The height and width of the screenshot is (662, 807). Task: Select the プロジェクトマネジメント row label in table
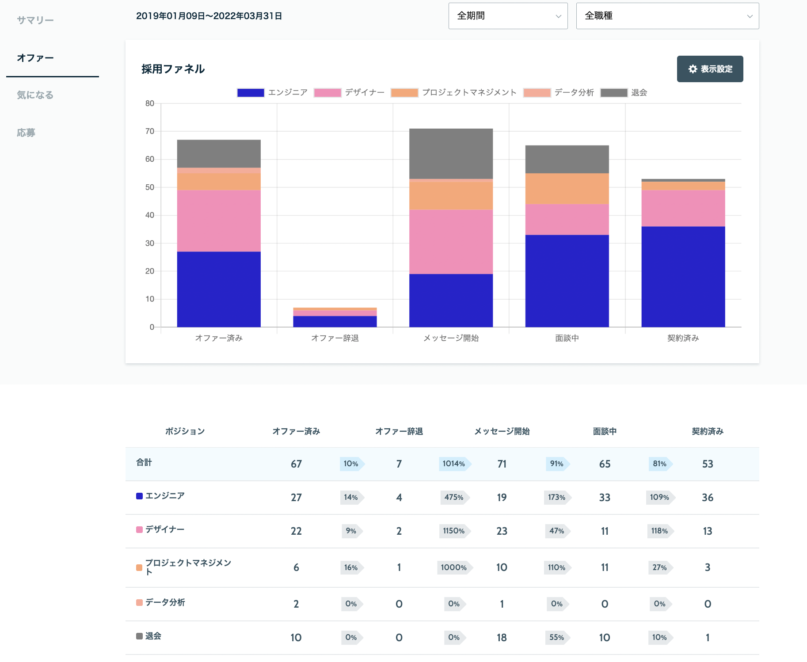(188, 567)
